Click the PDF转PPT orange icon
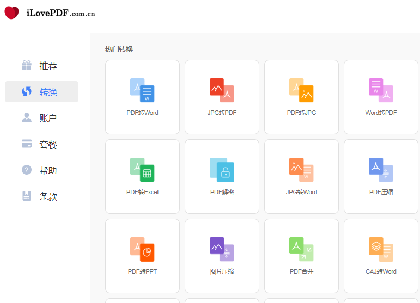Screen dimensions: 420x303 (x=142, y=249)
